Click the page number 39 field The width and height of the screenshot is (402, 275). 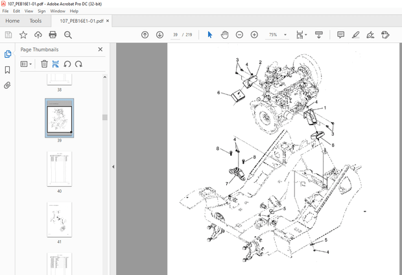coord(176,34)
